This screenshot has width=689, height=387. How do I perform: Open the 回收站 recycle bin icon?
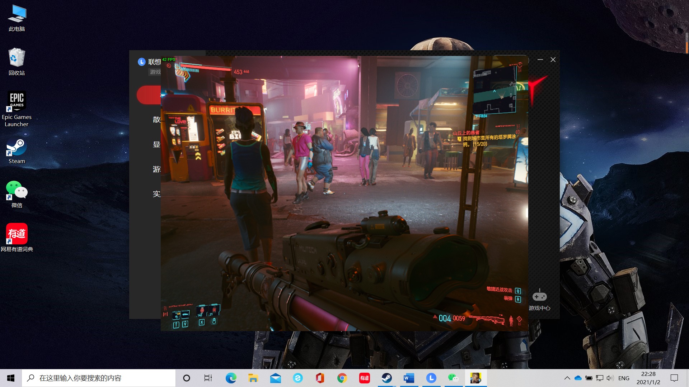pyautogui.click(x=17, y=62)
